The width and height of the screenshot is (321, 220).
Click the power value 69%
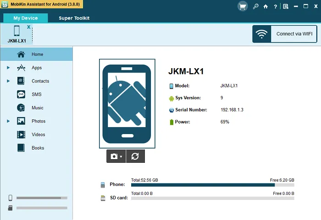[225, 122]
